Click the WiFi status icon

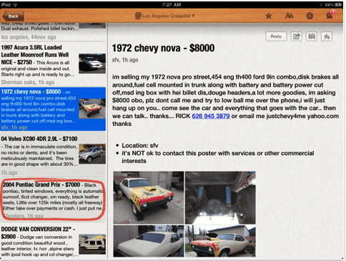15,5
